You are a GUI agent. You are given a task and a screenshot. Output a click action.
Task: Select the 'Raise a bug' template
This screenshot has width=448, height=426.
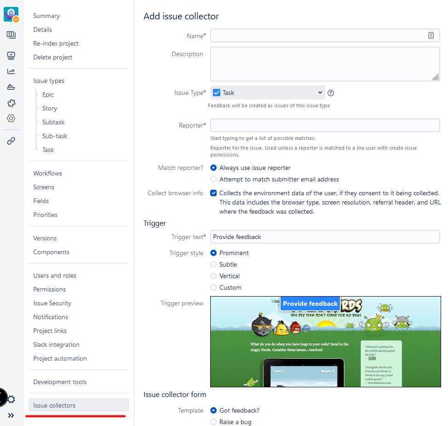tap(213, 422)
